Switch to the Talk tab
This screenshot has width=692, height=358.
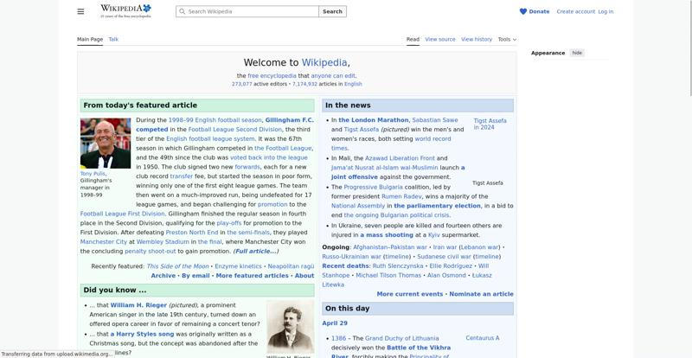pos(113,39)
